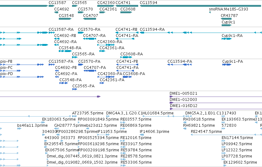Click the RP003091849.5prime EST label
Screen dimensions: 262x167
[98, 119]
